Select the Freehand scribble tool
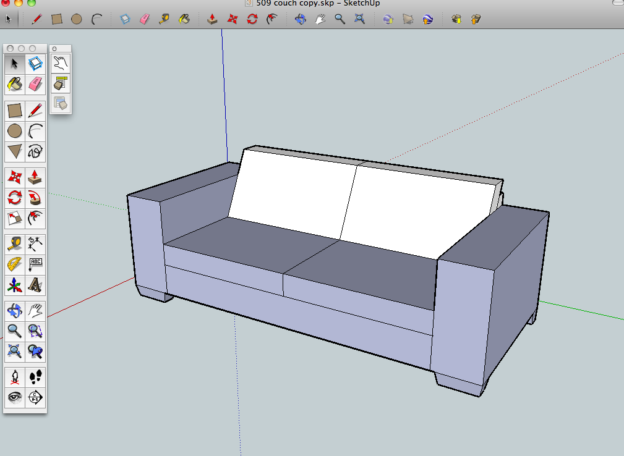 [x=35, y=151]
